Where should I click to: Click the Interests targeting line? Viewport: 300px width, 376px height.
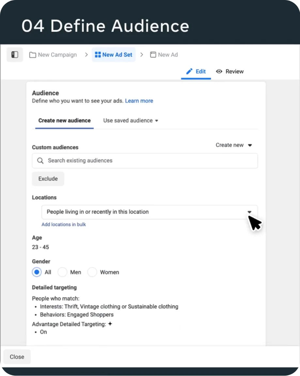click(109, 306)
